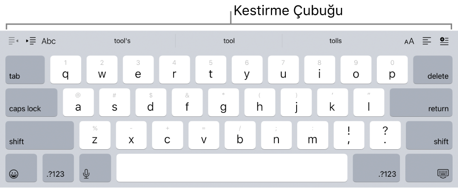This screenshot has height=188, width=458.
Task: Tap the v key
Action: [204, 135]
